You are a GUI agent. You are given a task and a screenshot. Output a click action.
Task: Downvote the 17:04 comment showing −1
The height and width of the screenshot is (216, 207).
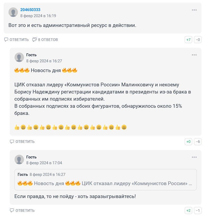click(198, 211)
